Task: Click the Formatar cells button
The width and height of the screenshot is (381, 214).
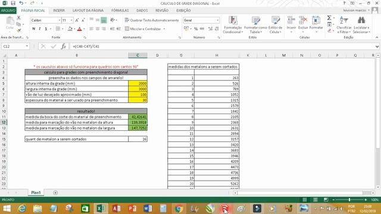Action: pos(316,25)
